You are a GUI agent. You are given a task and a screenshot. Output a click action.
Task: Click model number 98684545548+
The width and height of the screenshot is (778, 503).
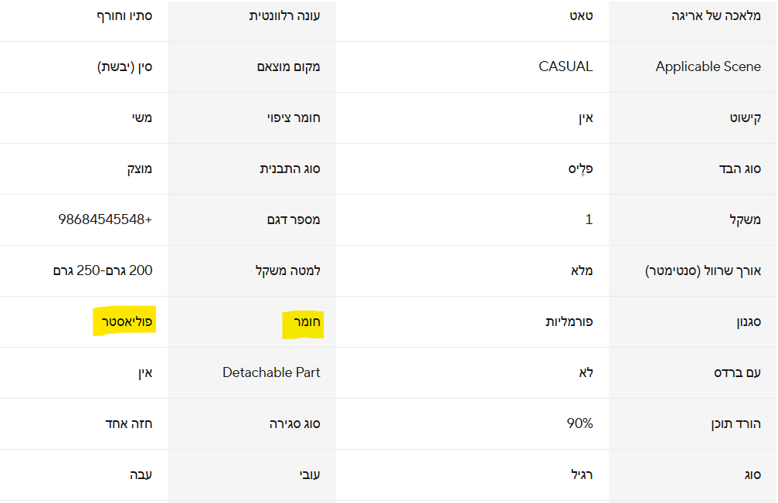105,219
